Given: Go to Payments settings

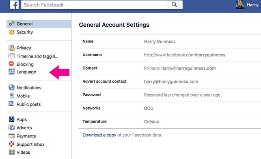Looking at the screenshot, I should click(26, 136).
